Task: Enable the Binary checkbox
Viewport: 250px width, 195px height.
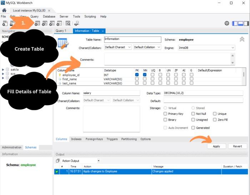Action: tap(165, 119)
